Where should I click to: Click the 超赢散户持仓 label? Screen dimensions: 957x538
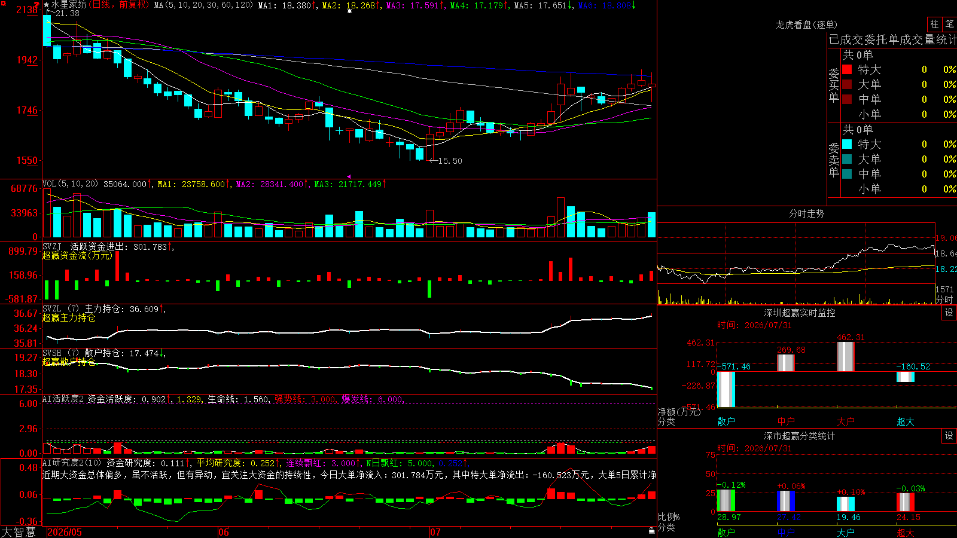[x=69, y=362]
